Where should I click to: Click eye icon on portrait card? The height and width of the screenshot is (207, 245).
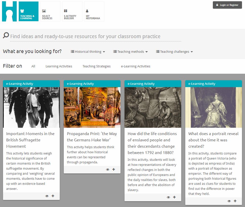[229, 201]
